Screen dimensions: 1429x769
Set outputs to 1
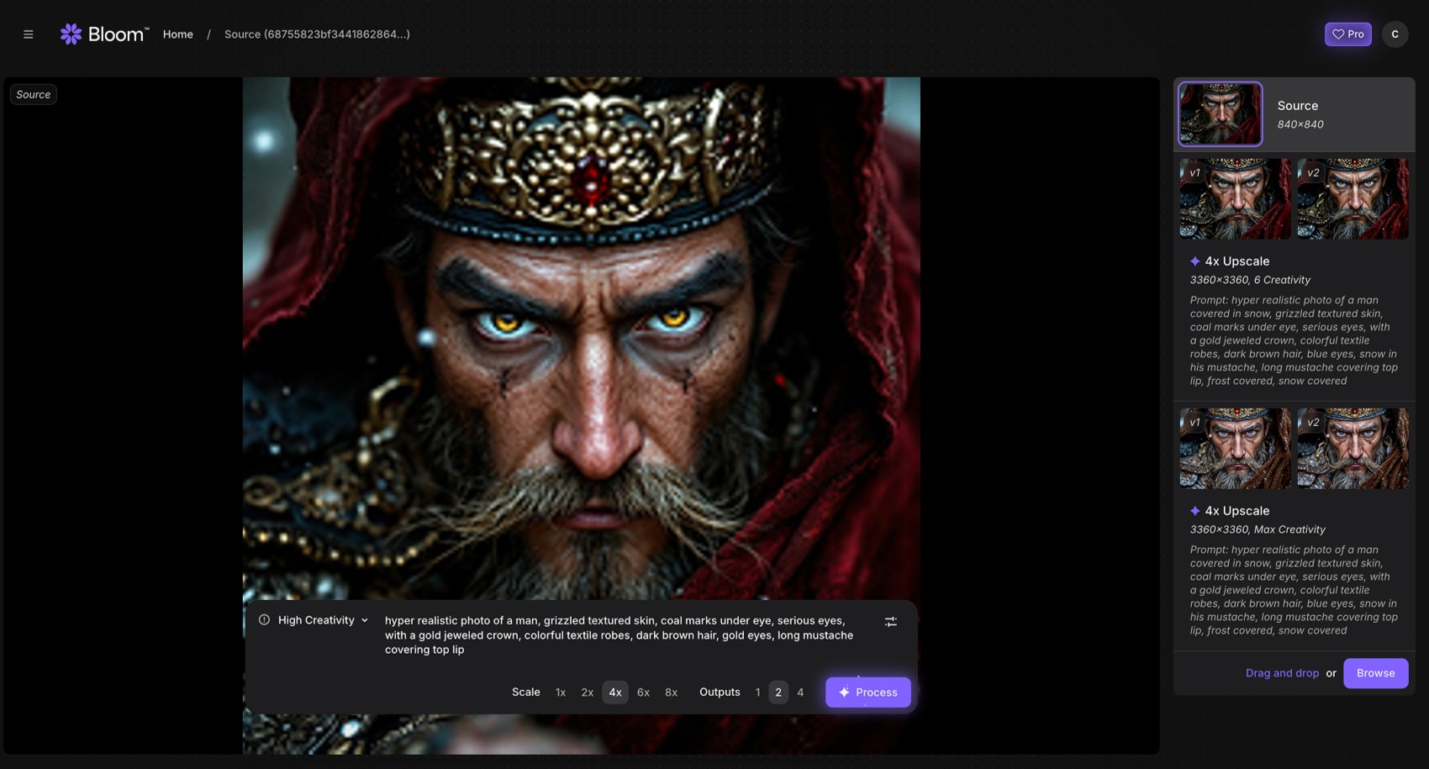(757, 693)
